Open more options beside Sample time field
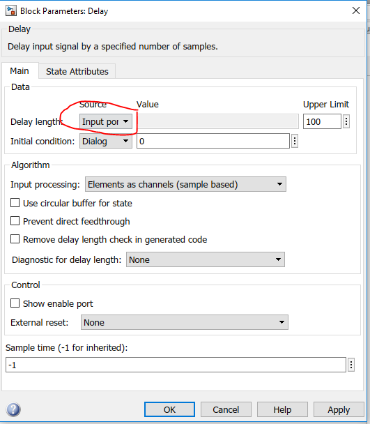This screenshot has width=370, height=424. [350, 365]
